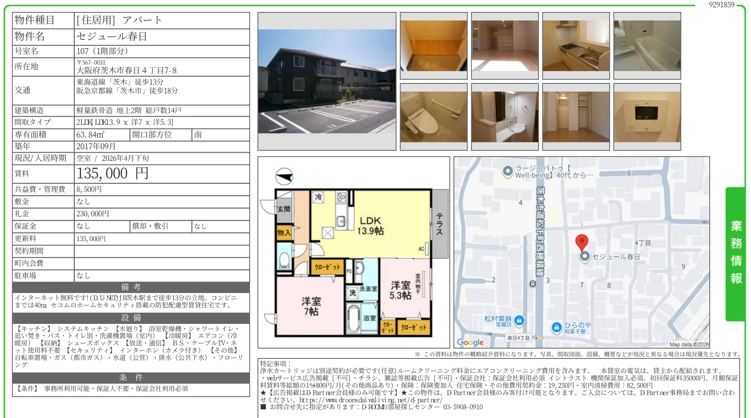
Task: Click the floor plan north compass icon
Action: [x=284, y=177]
